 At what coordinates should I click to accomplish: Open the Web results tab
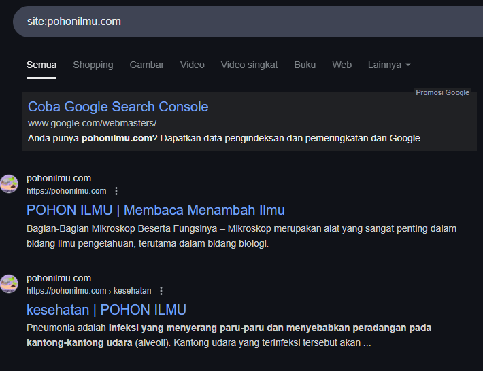(342, 65)
